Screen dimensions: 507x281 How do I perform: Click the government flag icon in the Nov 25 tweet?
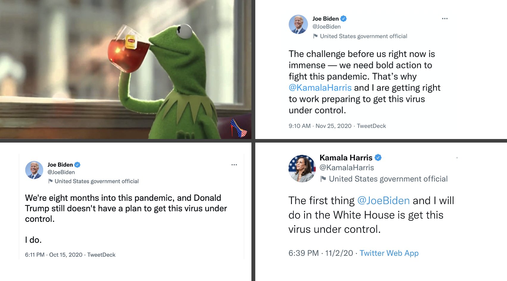(x=315, y=36)
